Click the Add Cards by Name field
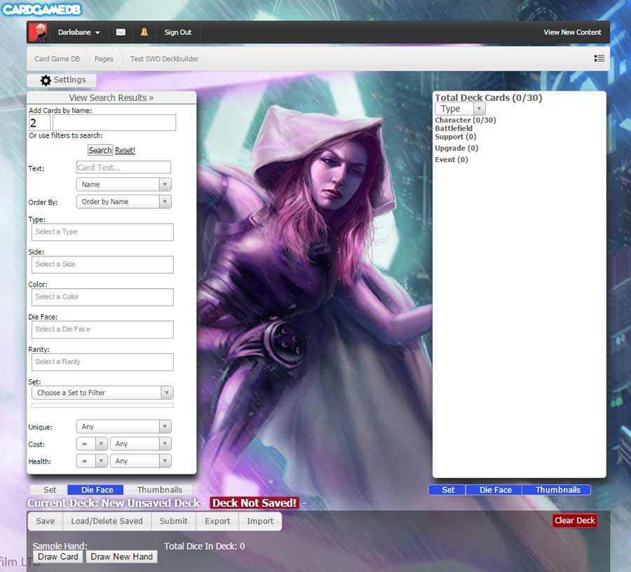 [x=114, y=123]
